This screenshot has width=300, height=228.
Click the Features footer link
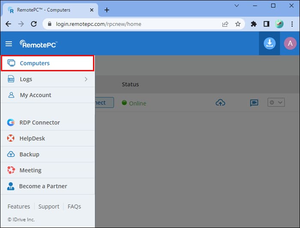click(19, 207)
